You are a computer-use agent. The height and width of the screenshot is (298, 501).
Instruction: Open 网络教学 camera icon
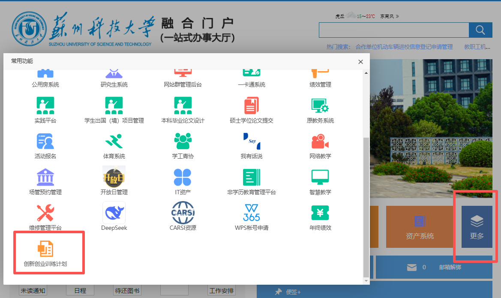click(x=320, y=141)
